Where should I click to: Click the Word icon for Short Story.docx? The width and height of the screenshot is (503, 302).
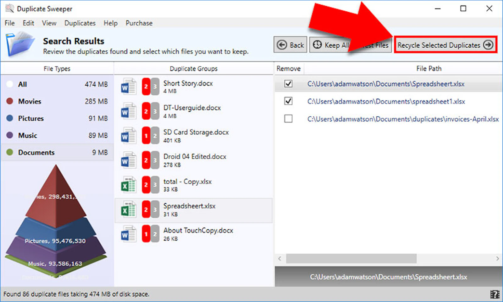[129, 86]
